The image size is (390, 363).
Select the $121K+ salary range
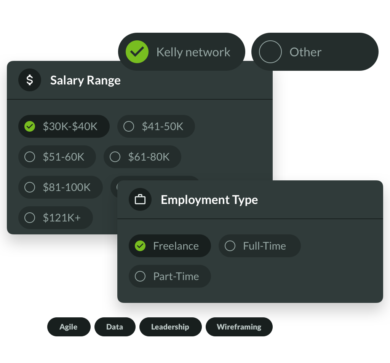(56, 218)
